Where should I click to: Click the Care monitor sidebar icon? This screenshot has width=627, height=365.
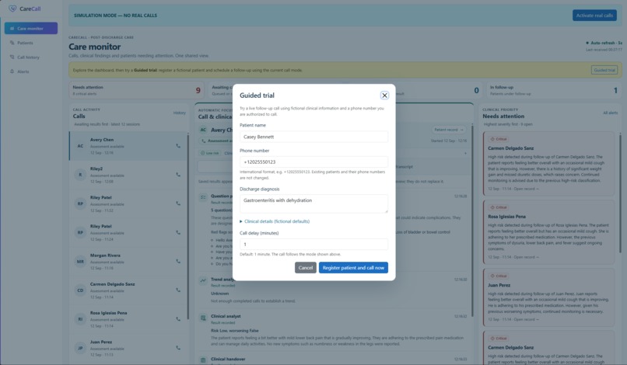12,29
